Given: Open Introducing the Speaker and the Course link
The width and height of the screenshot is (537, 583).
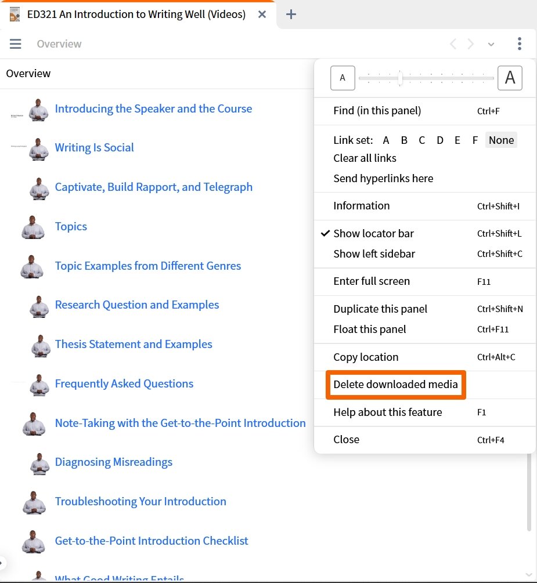Looking at the screenshot, I should [153, 108].
